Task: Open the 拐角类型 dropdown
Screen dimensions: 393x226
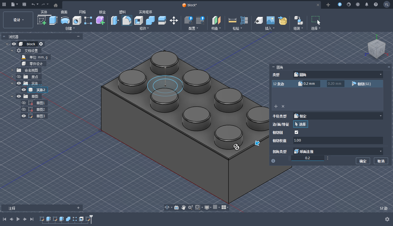Action: point(338,152)
